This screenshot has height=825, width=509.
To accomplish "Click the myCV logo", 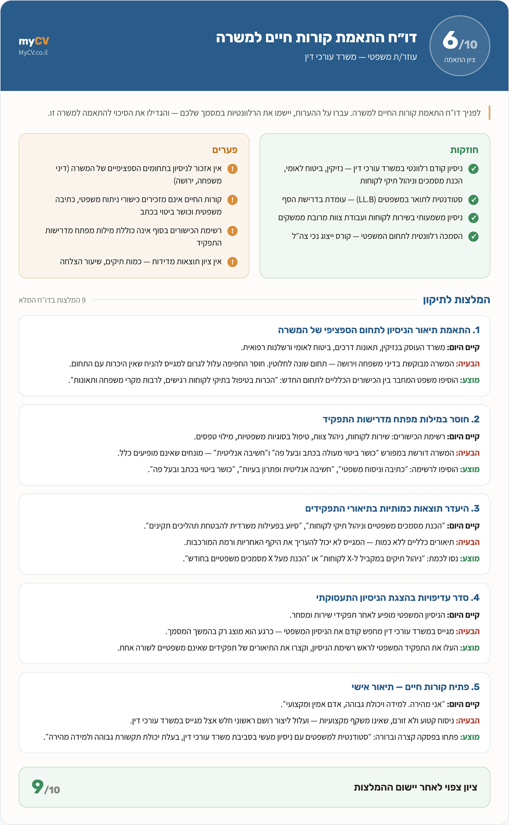I will (34, 41).
